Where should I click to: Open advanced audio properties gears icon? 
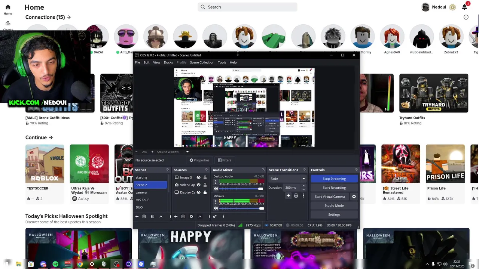pos(215,216)
